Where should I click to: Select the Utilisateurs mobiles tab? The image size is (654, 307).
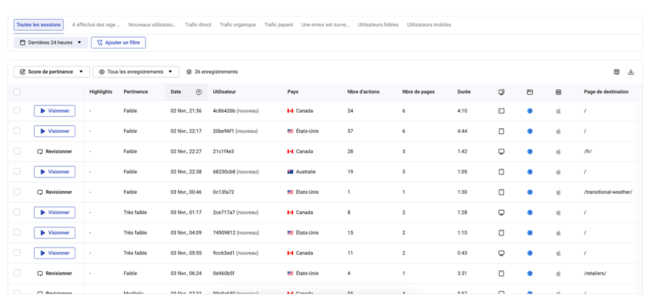429,25
